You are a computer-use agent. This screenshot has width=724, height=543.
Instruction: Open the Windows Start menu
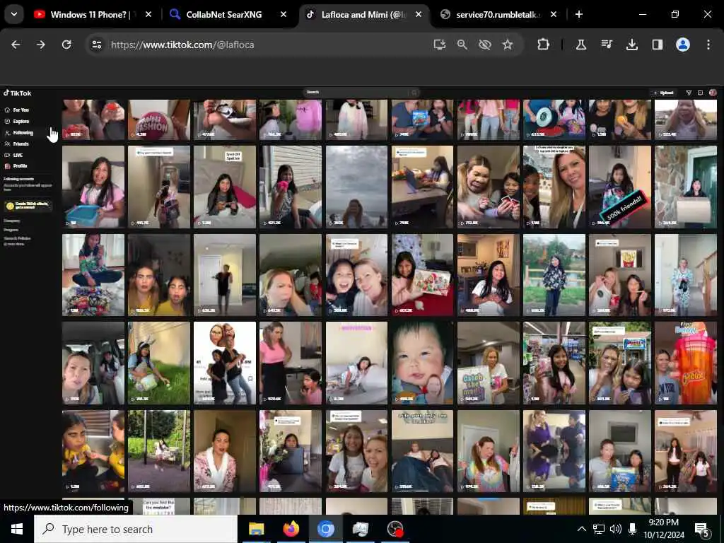[17, 529]
